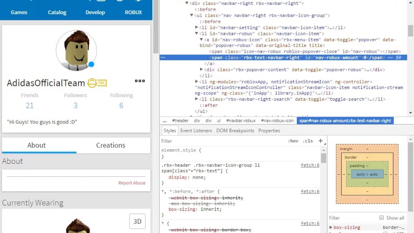Click the Builders Club hard hat icon

coord(92,83)
